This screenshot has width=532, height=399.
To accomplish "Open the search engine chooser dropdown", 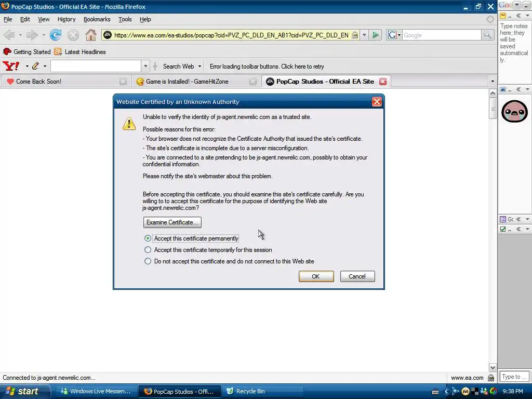I will (400, 35).
